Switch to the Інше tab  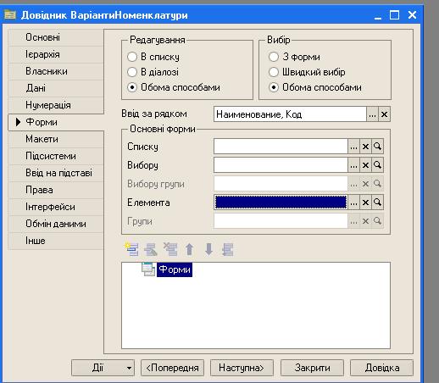coord(56,241)
